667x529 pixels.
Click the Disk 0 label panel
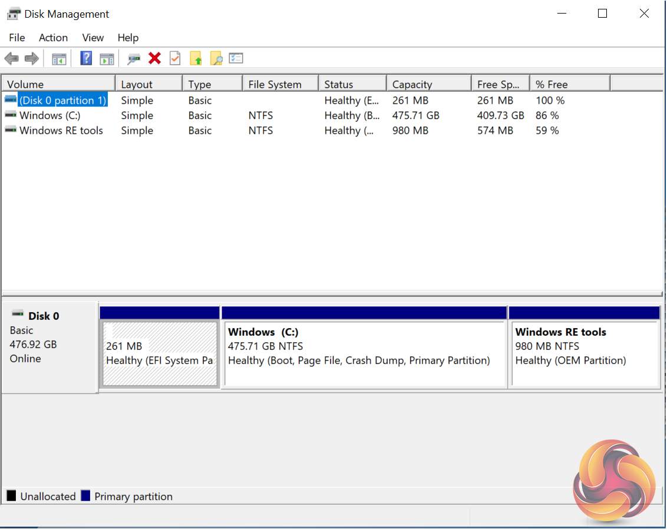(x=49, y=345)
